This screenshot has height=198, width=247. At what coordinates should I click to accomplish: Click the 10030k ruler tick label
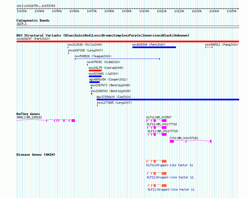coord(22,11)
